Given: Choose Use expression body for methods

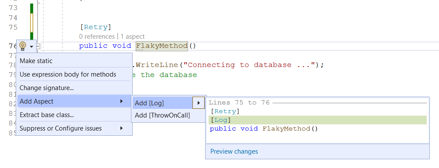Looking at the screenshot, I should pyautogui.click(x=68, y=74).
